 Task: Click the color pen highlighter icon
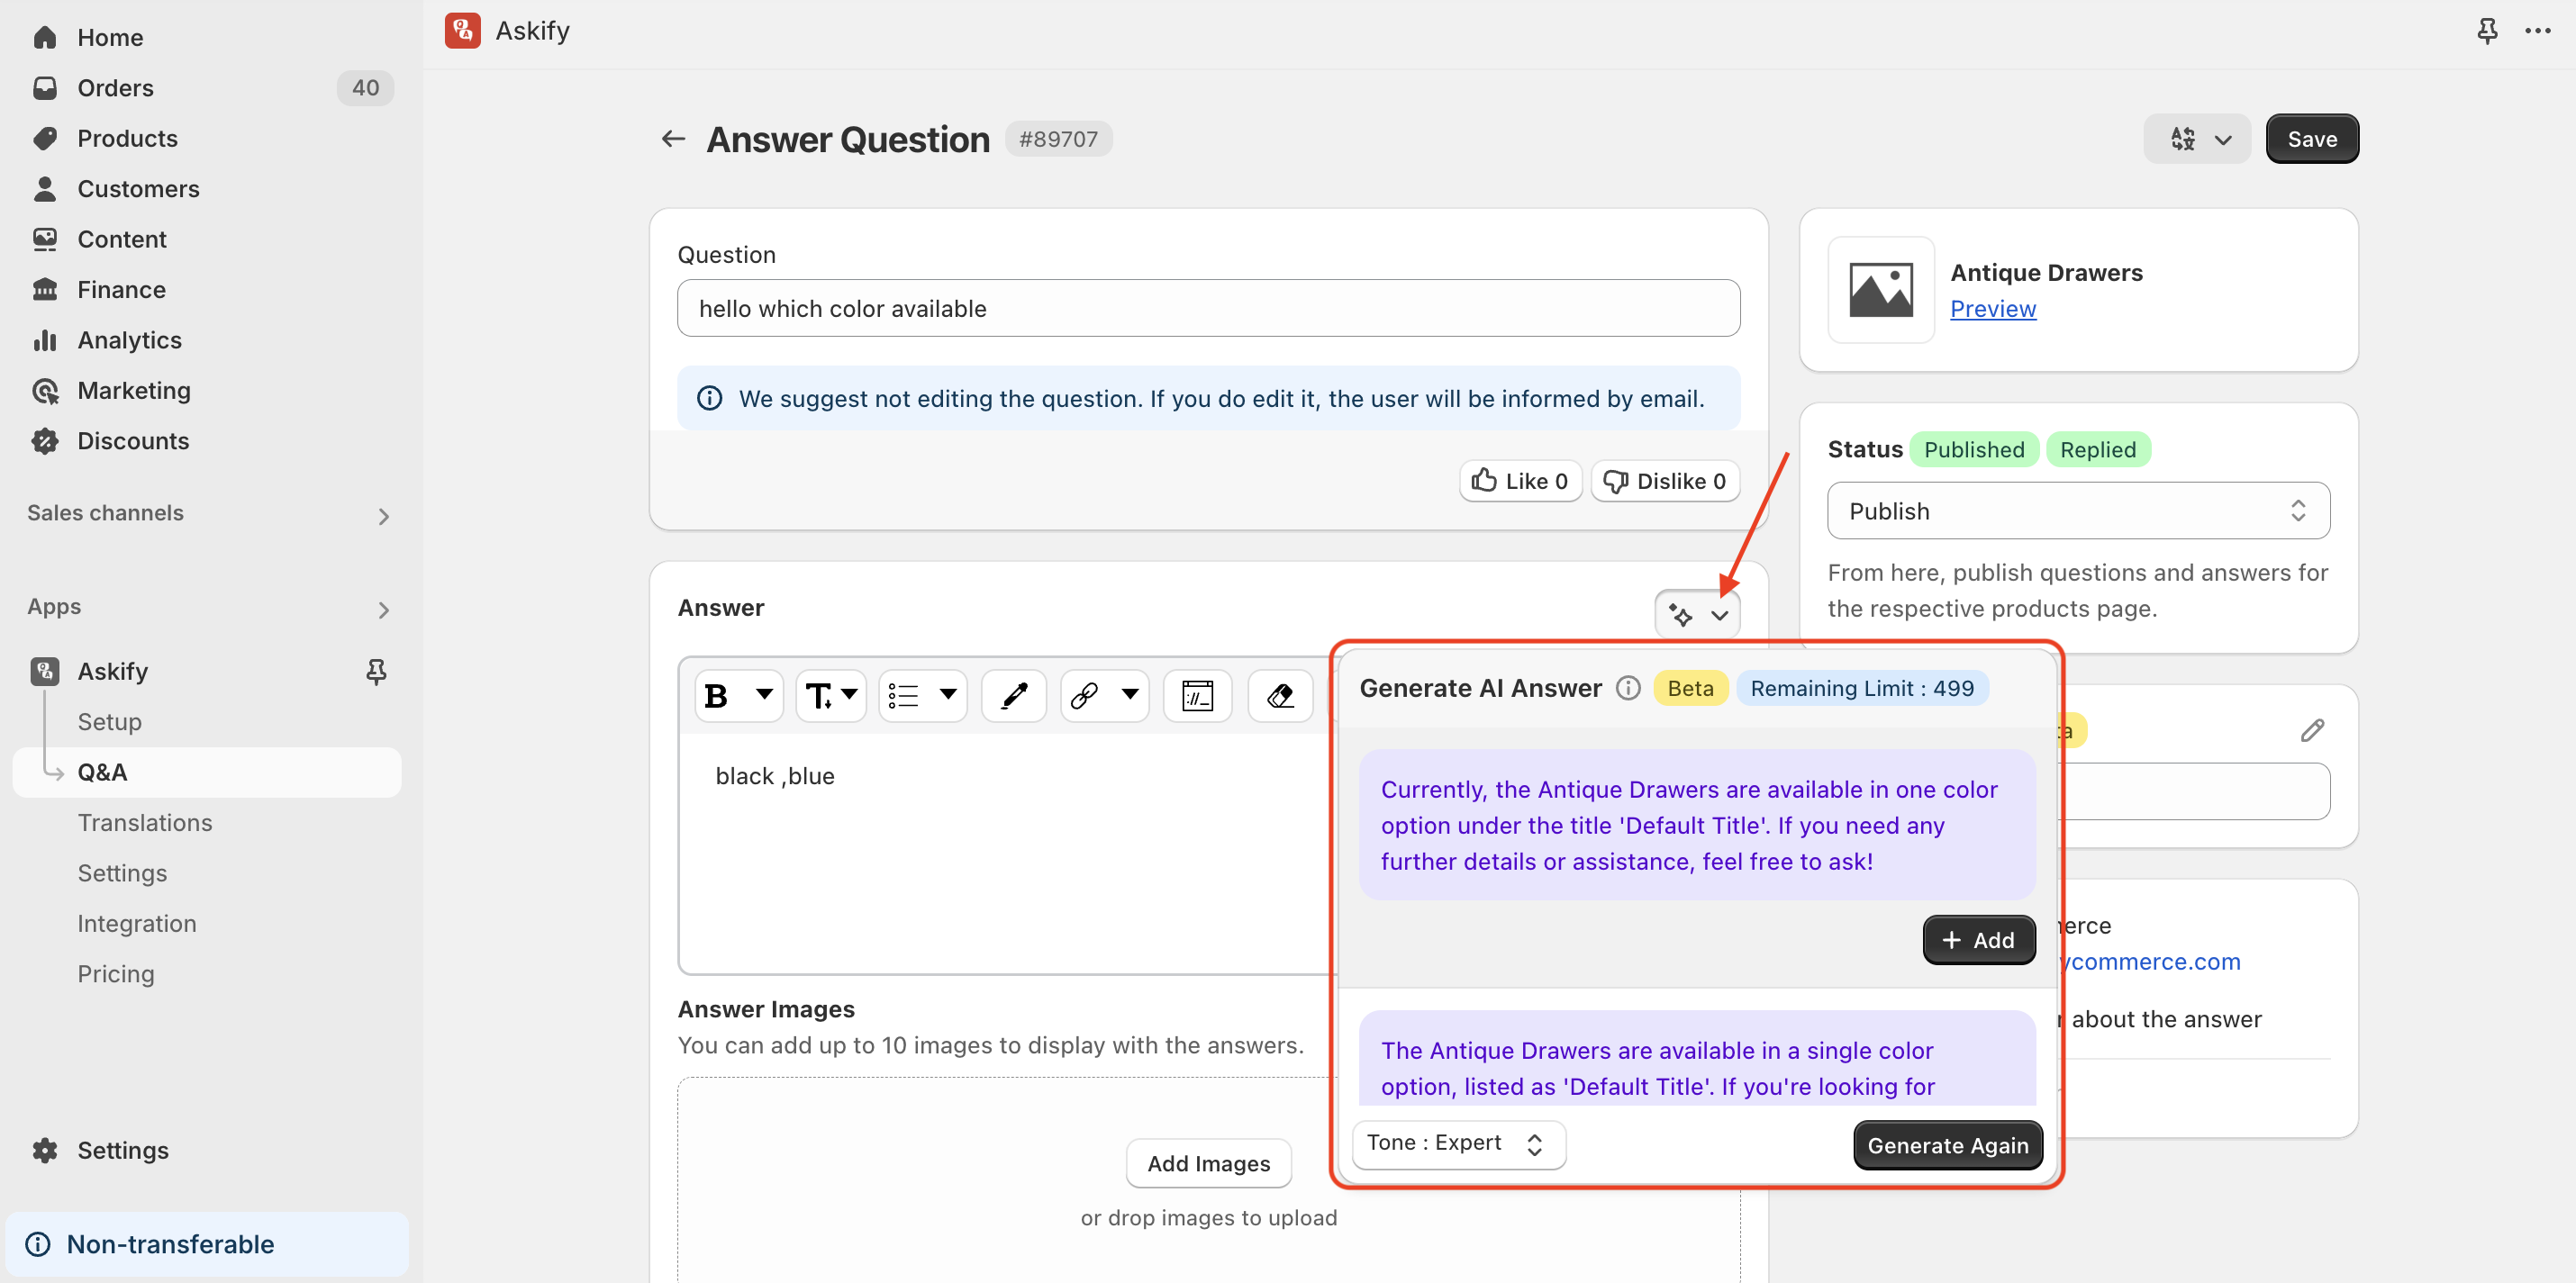click(1014, 695)
